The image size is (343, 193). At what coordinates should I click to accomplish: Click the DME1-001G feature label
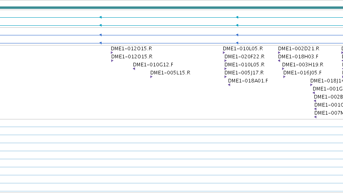click(328, 89)
